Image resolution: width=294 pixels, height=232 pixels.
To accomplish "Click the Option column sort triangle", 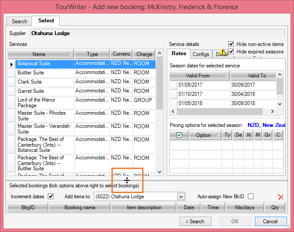I will (219, 135).
